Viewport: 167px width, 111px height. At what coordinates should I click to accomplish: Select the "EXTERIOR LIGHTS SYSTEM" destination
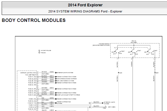click(109, 103)
